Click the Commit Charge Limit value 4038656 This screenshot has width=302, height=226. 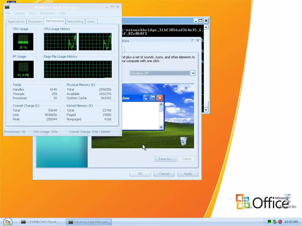51,115
